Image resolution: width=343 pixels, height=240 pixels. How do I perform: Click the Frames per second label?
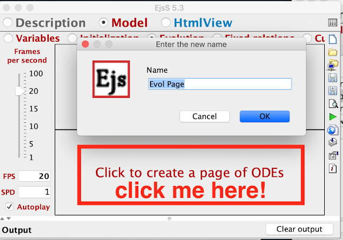pos(27,56)
